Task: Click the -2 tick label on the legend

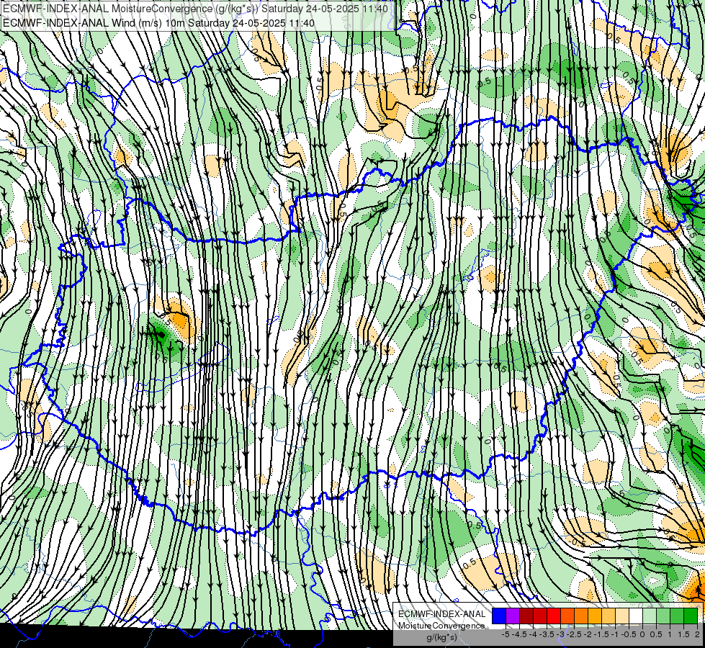Action: [x=588, y=634]
